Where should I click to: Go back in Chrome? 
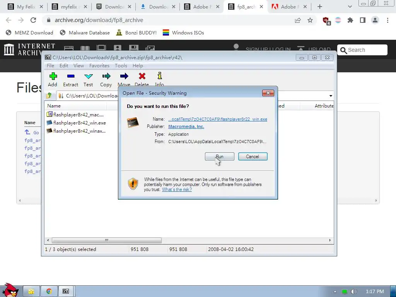coord(9,20)
